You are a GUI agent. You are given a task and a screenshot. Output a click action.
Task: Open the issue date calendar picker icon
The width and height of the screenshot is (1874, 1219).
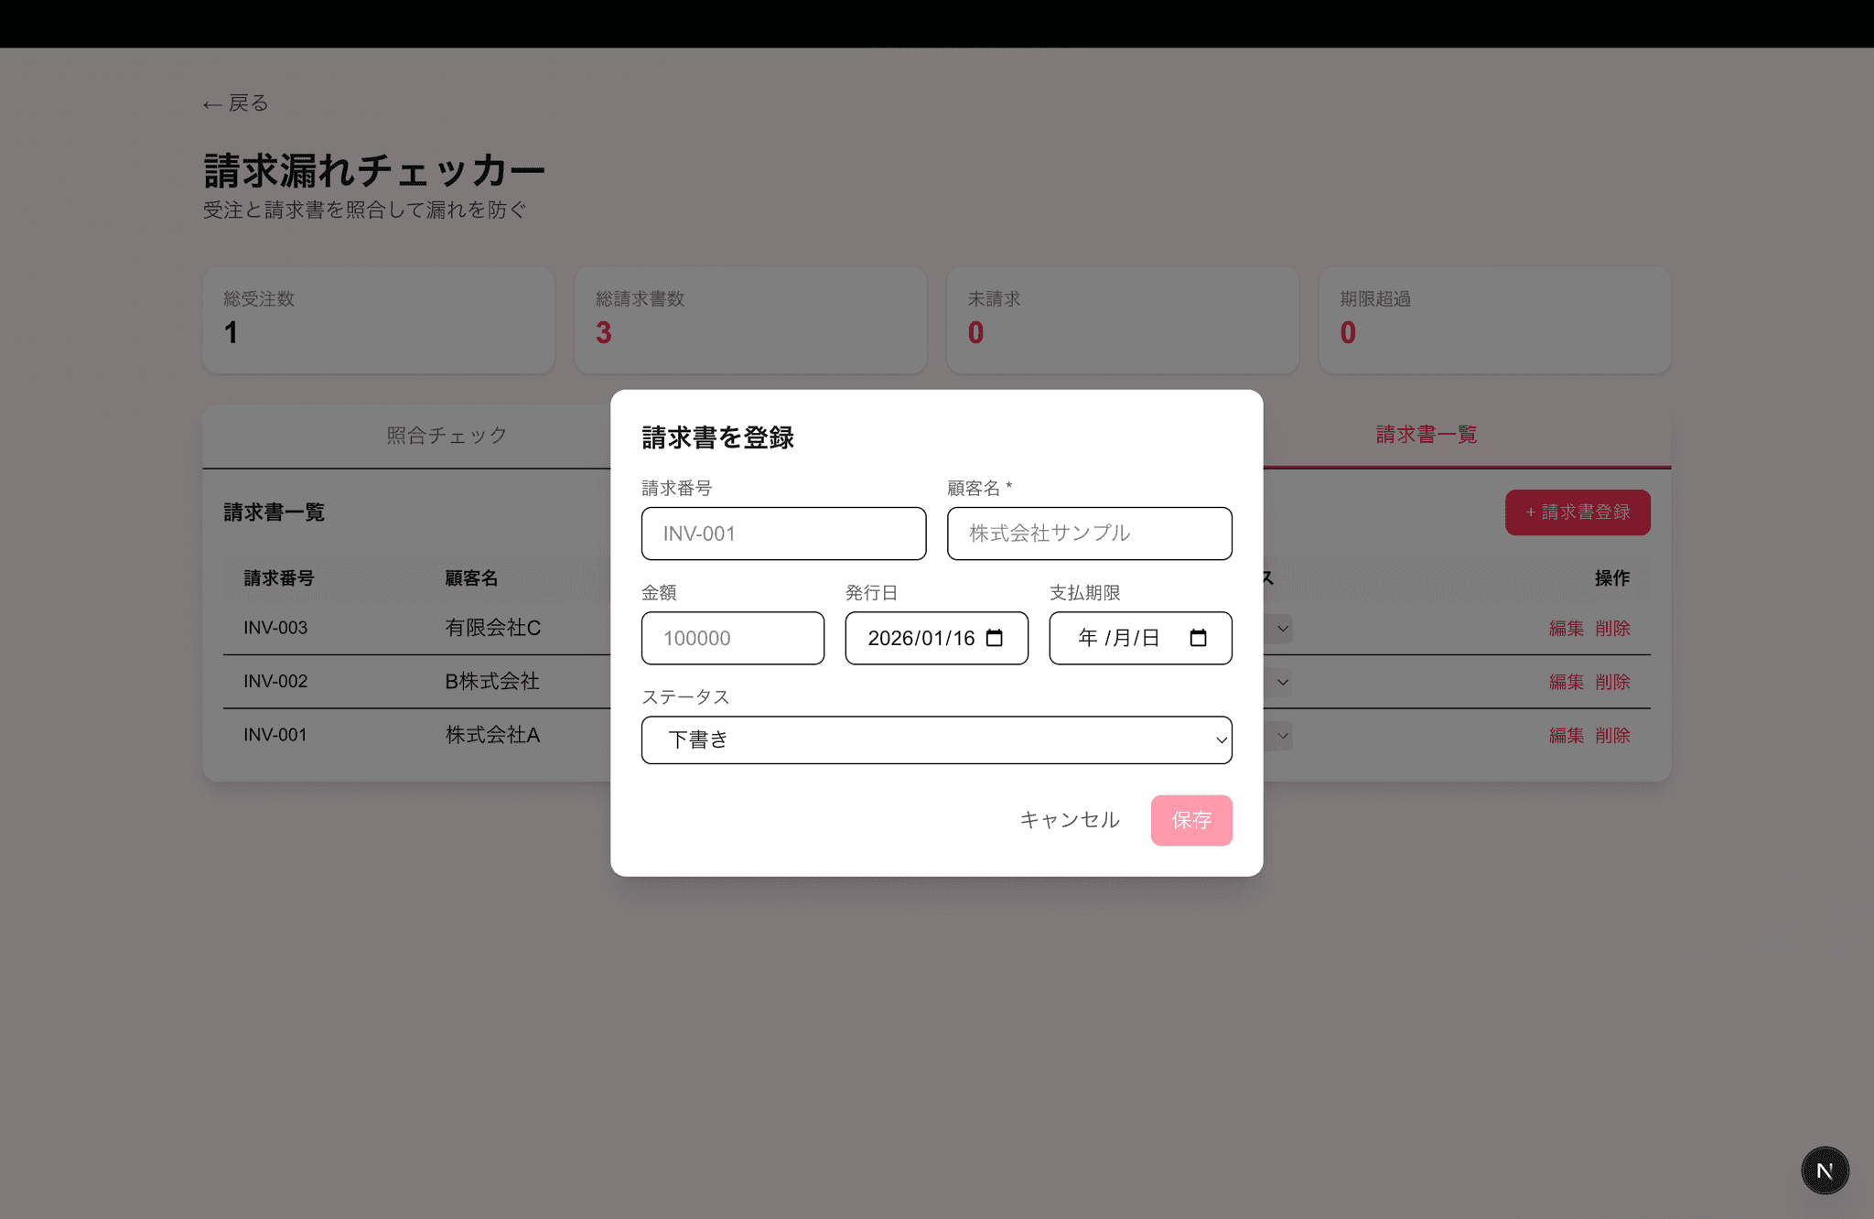point(995,638)
